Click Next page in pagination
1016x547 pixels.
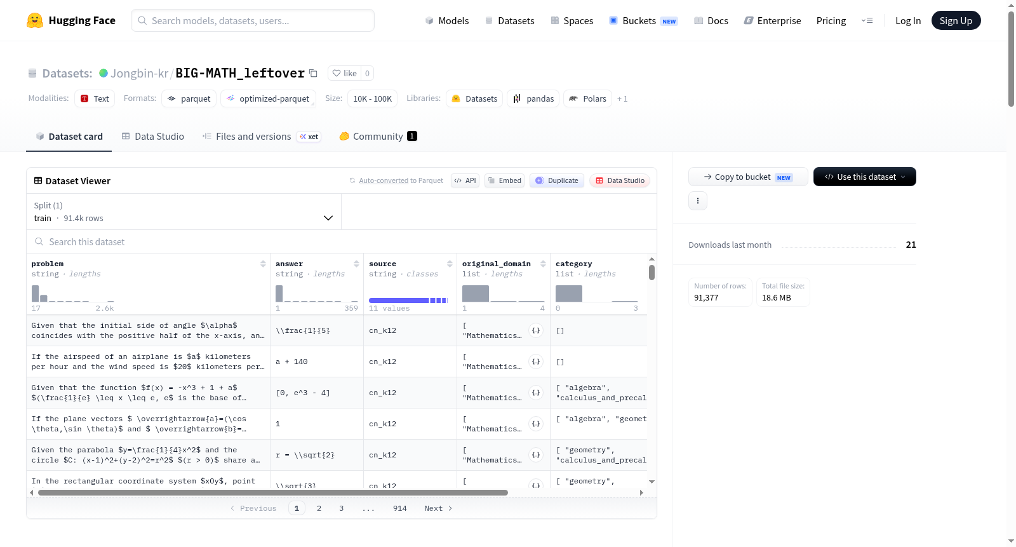(x=438, y=508)
